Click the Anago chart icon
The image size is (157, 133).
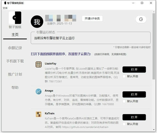38,91
